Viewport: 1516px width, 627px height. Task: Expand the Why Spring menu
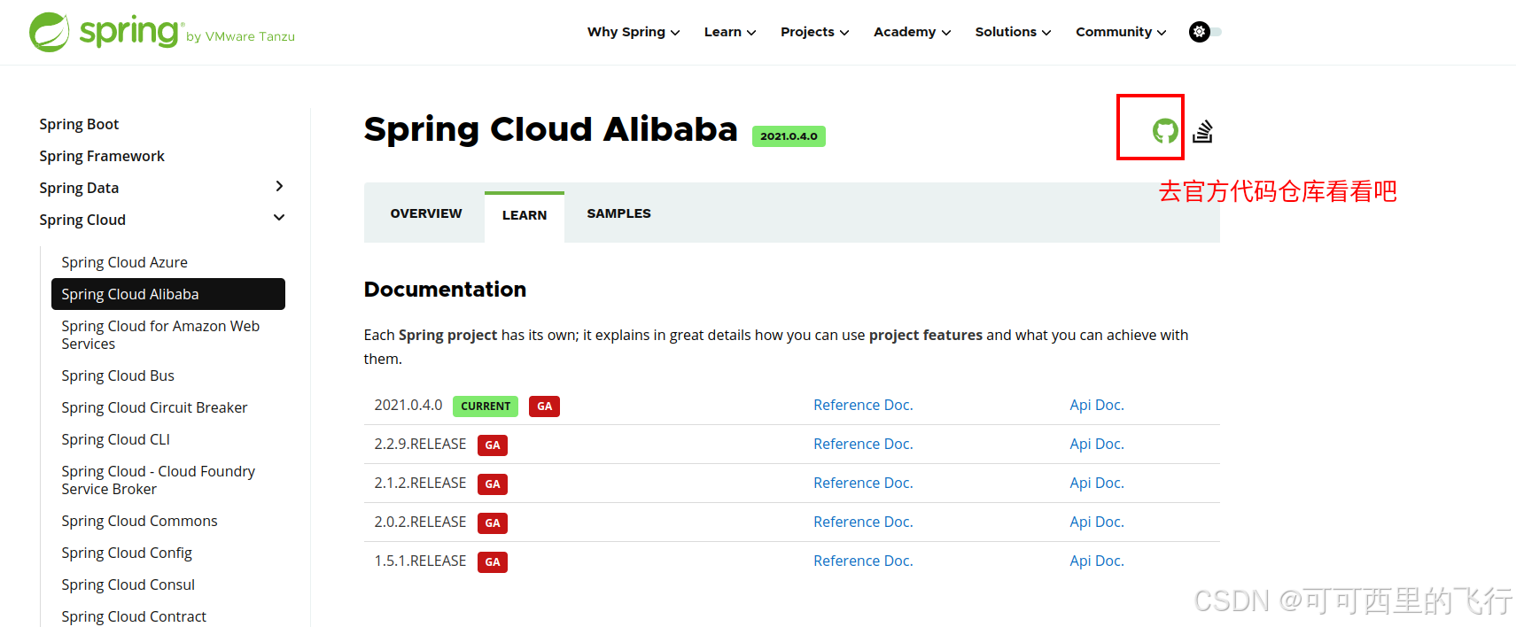[634, 32]
